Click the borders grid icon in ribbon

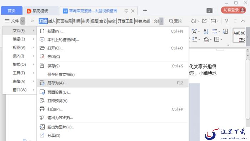pos(217,39)
